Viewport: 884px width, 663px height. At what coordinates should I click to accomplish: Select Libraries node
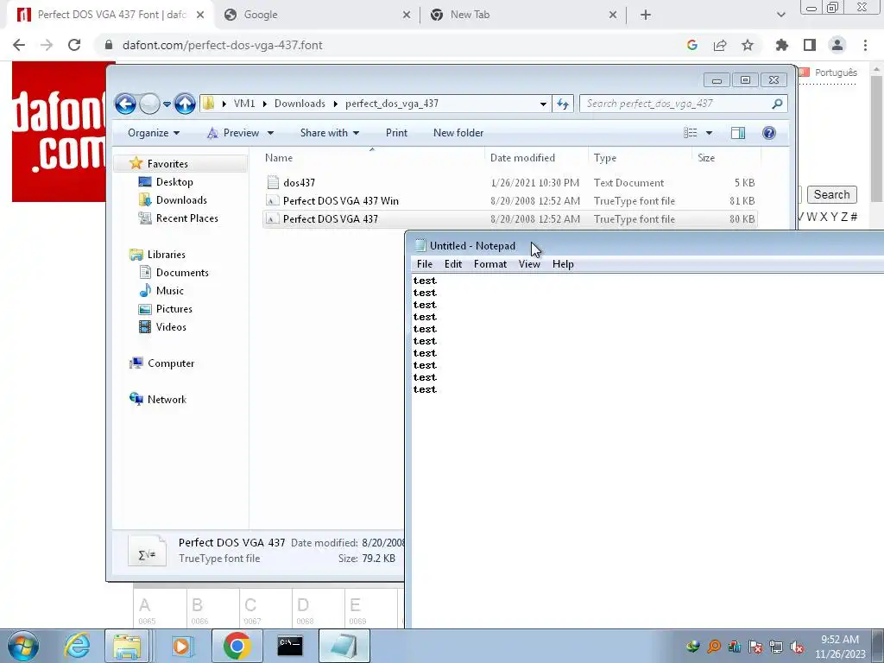click(166, 255)
